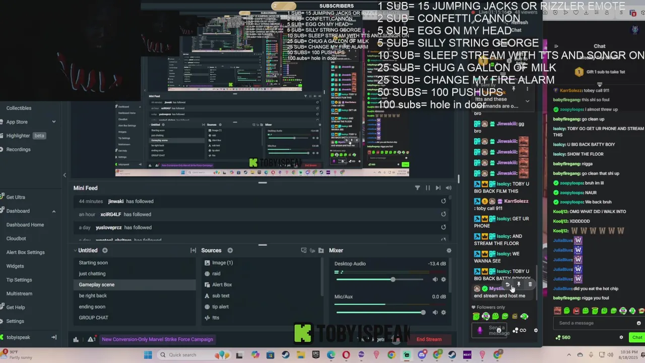This screenshot has height=363, width=645.
Task: Delete Mystik's chat message
Action: pos(530,284)
